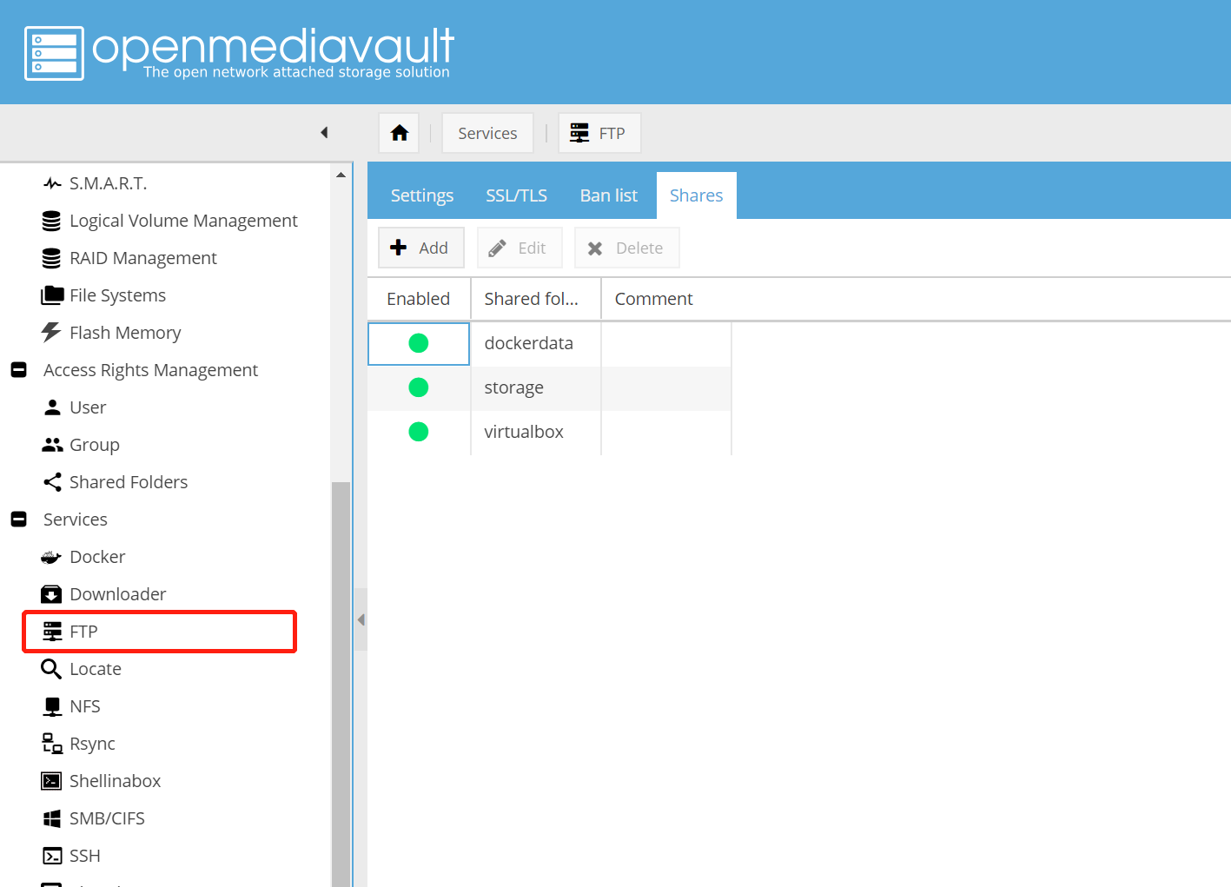The image size is (1231, 887).
Task: Sort by Shared folder column header
Action: pyautogui.click(x=535, y=299)
